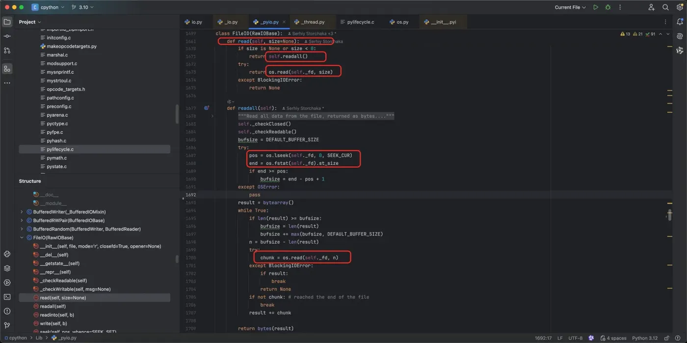Screen dimensions: 687x343
Task: Open IDE settings gear icon
Action: coord(680,7)
